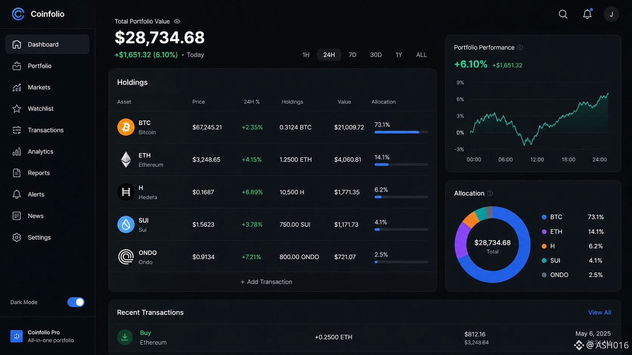The image size is (632, 355).
Task: Sort by Value column header
Action: tap(344, 102)
